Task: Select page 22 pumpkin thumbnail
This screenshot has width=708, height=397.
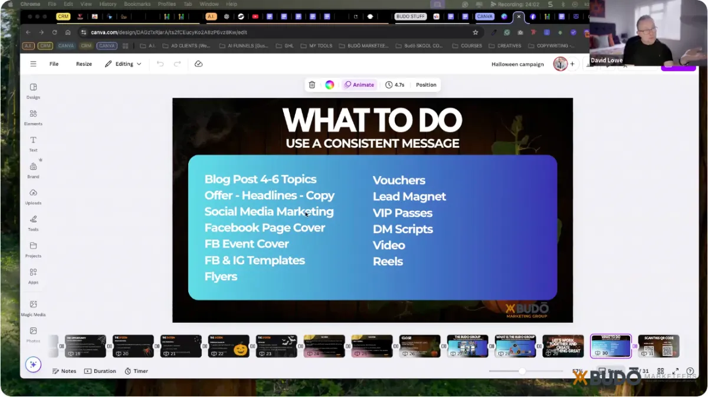Action: pos(228,346)
